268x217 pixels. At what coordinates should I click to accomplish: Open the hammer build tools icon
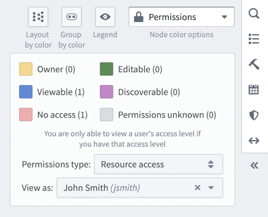(254, 64)
